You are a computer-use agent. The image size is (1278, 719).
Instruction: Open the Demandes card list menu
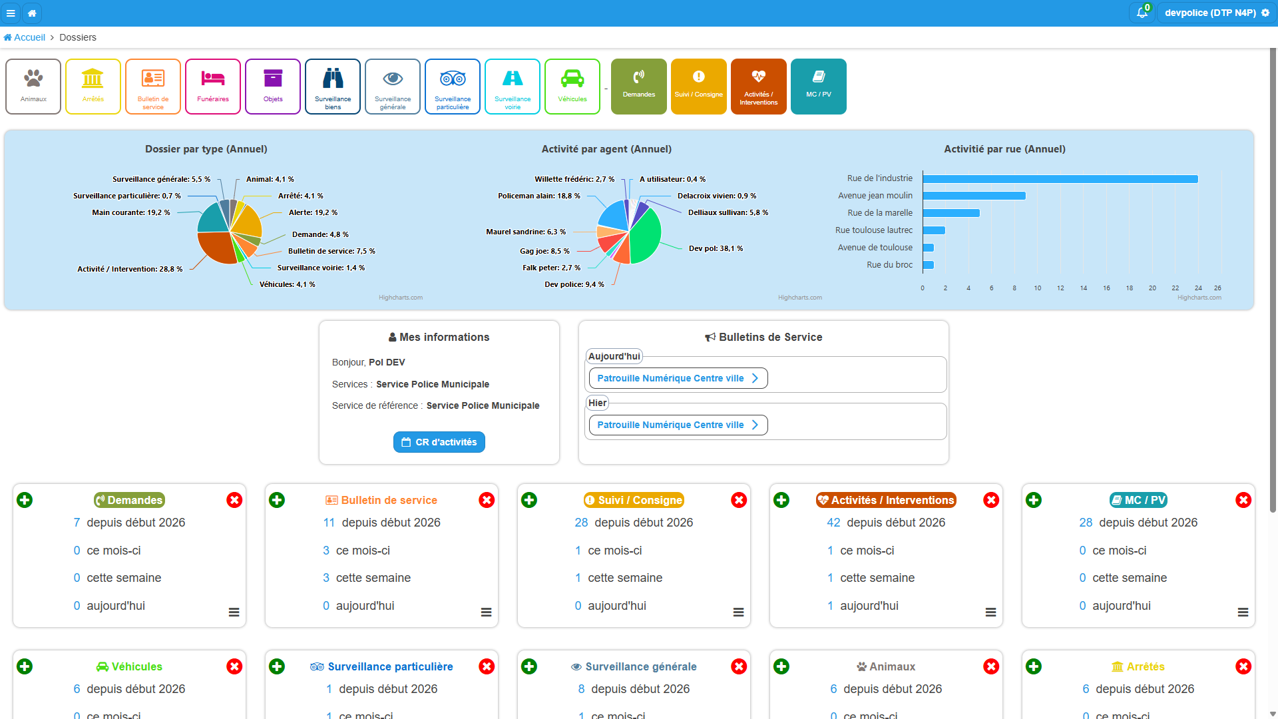click(234, 612)
